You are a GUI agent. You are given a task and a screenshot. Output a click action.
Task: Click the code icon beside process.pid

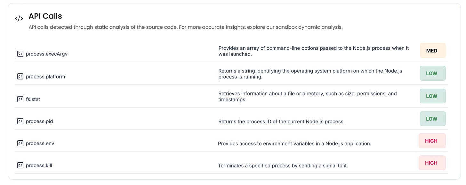click(x=20, y=121)
